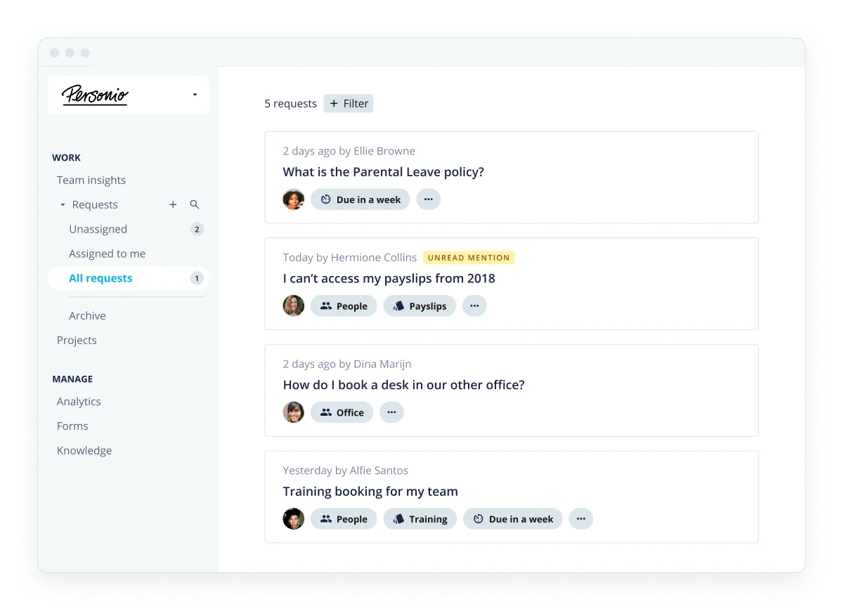Screen dimensions: 844x611
Task: Search requests with magnifier icon
Action: pyautogui.click(x=195, y=204)
